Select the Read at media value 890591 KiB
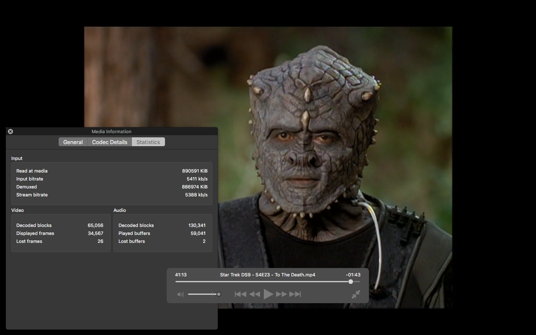This screenshot has width=536, height=335. (195, 171)
